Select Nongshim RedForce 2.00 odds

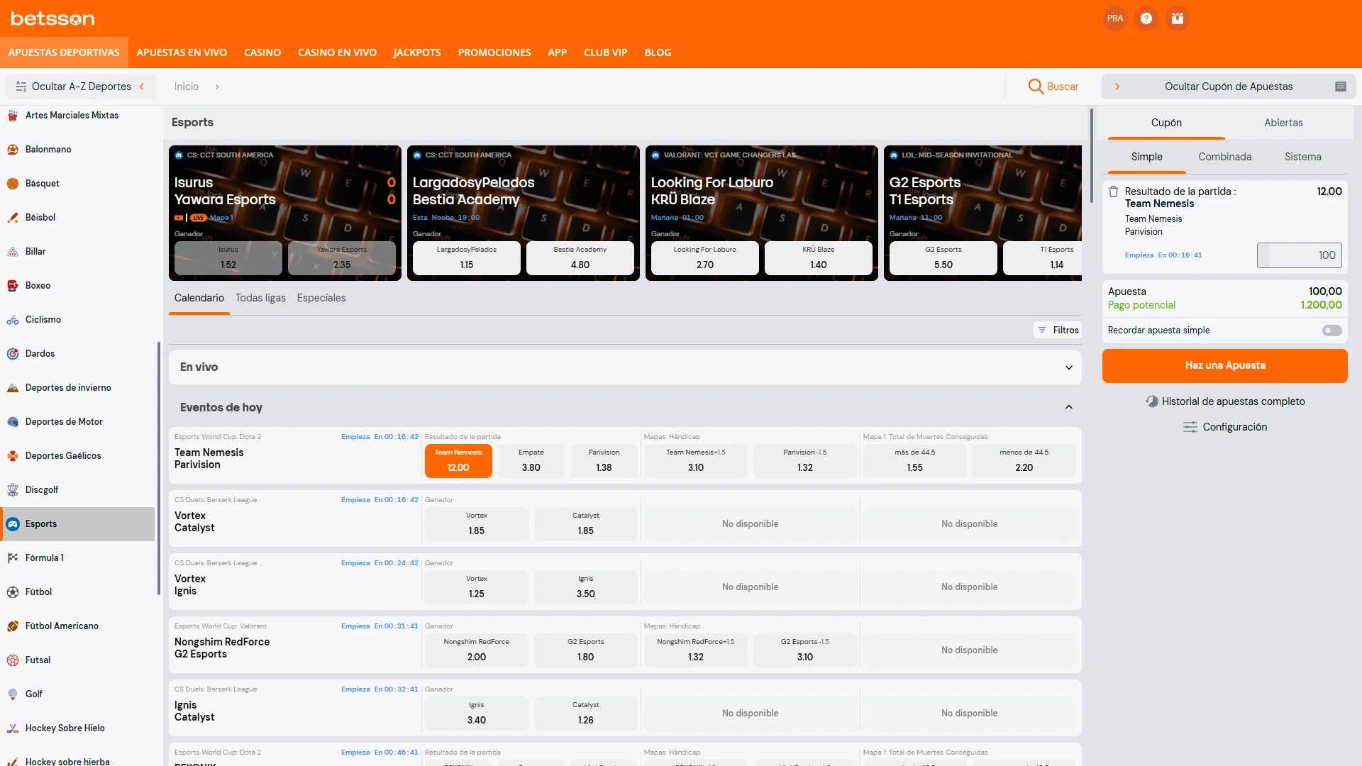pos(477,650)
